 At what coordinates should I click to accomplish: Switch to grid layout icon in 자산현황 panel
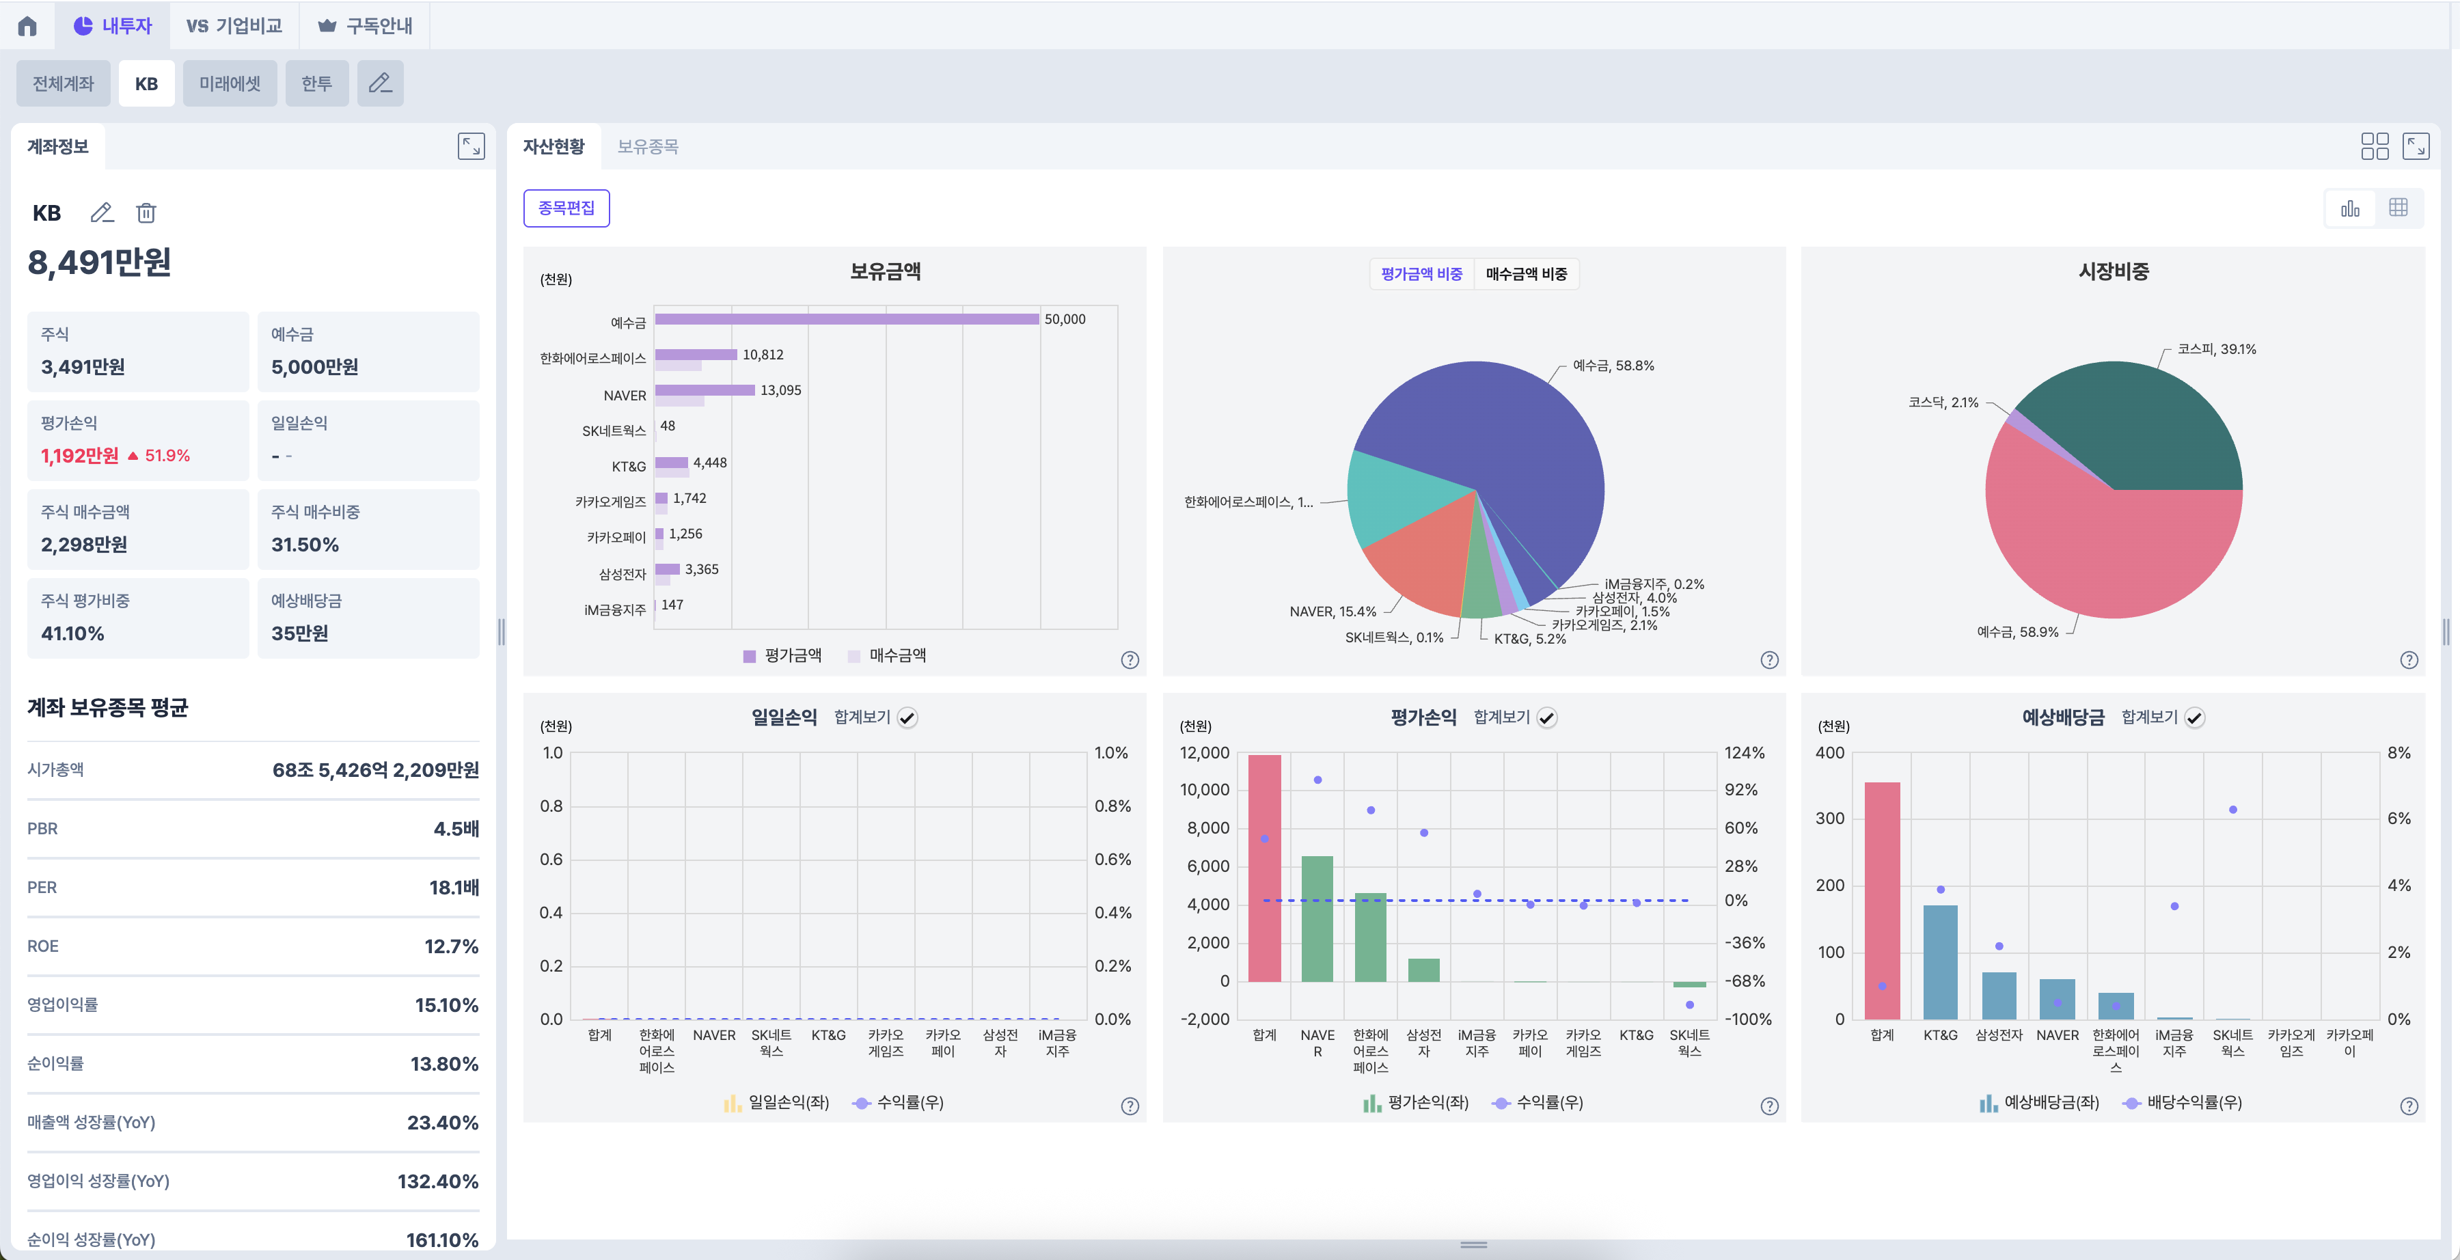(x=2374, y=146)
